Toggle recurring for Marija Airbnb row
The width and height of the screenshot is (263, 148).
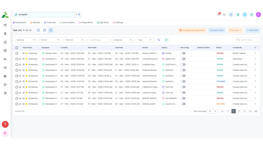(x=183, y=53)
